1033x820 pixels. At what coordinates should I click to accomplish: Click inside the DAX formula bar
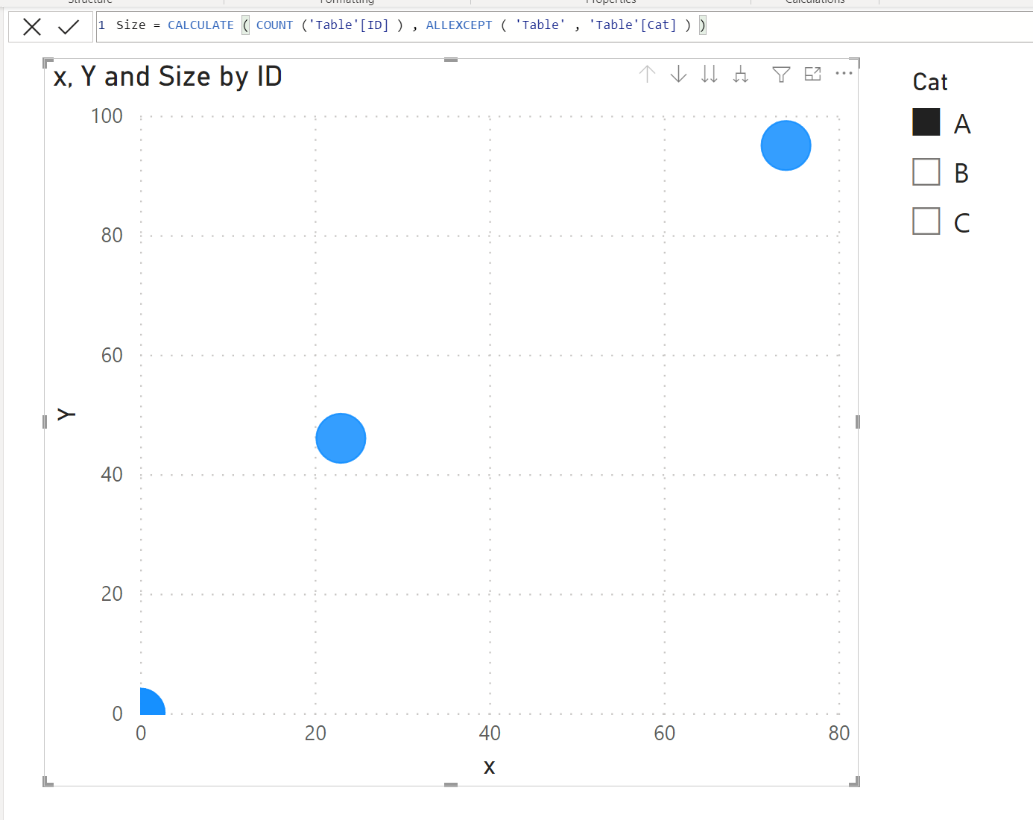coord(564,26)
